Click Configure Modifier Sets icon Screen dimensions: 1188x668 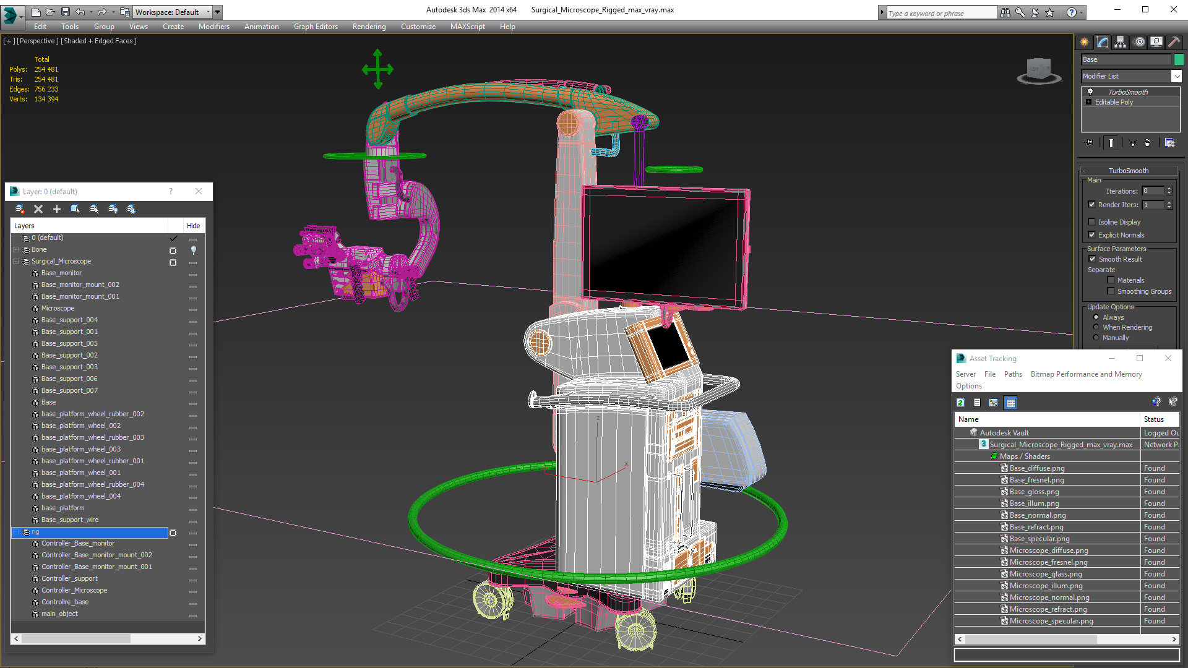(x=1169, y=143)
